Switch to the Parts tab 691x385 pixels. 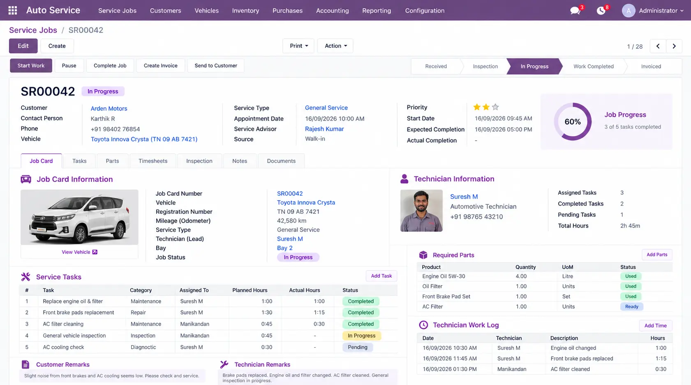112,161
